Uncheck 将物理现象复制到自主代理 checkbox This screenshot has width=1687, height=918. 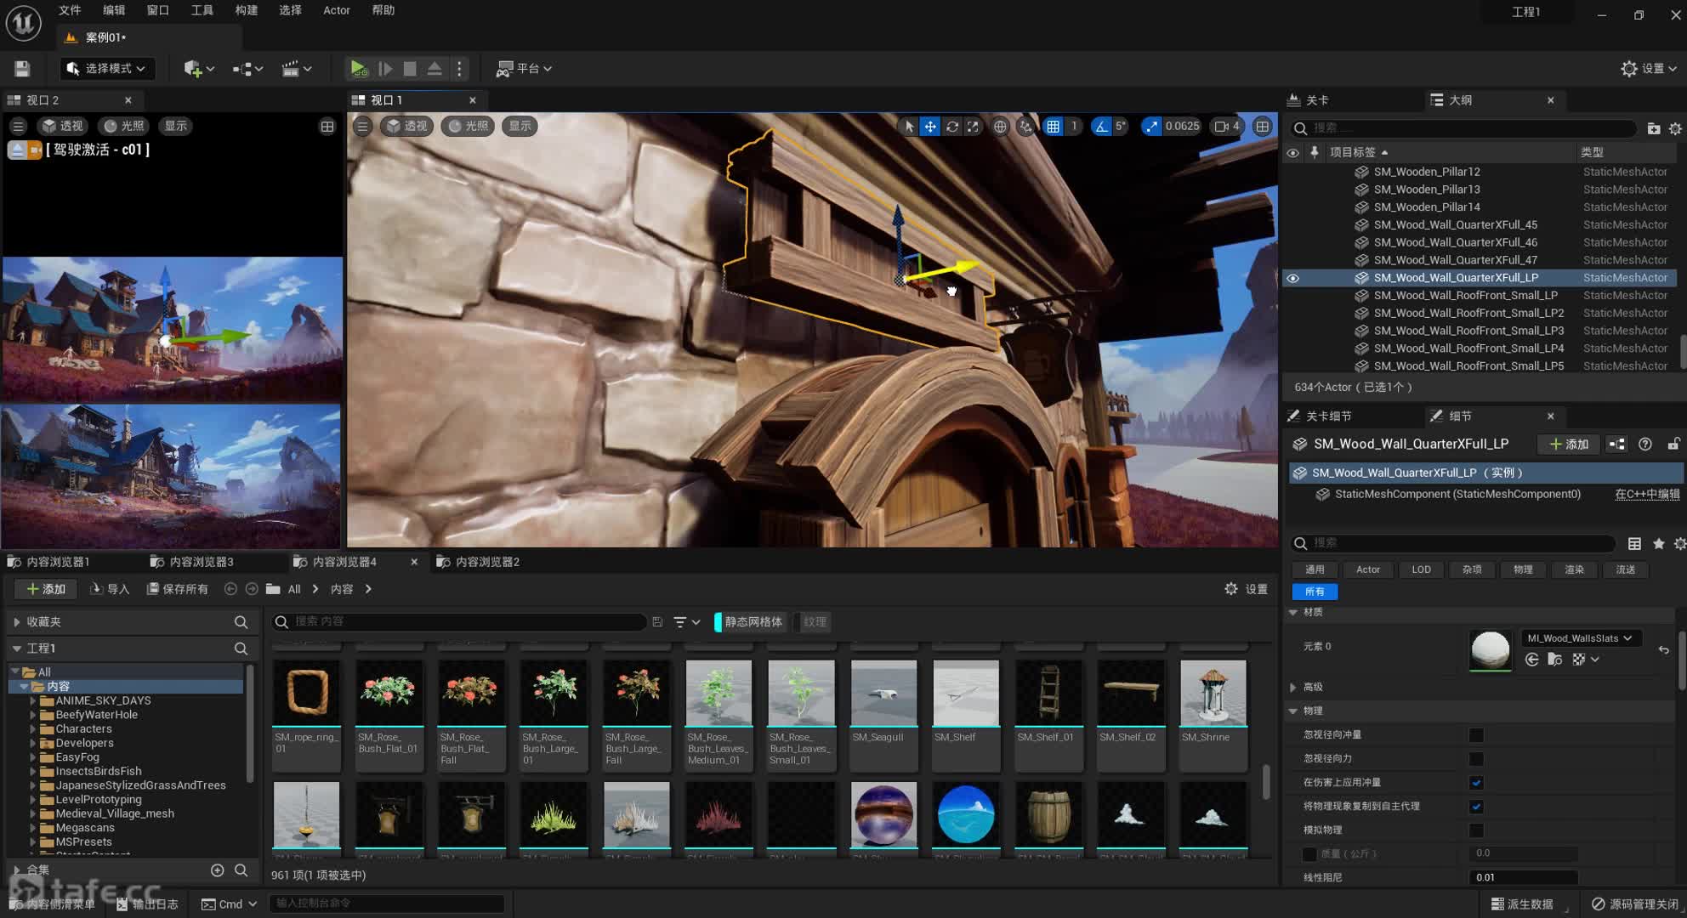click(x=1476, y=807)
